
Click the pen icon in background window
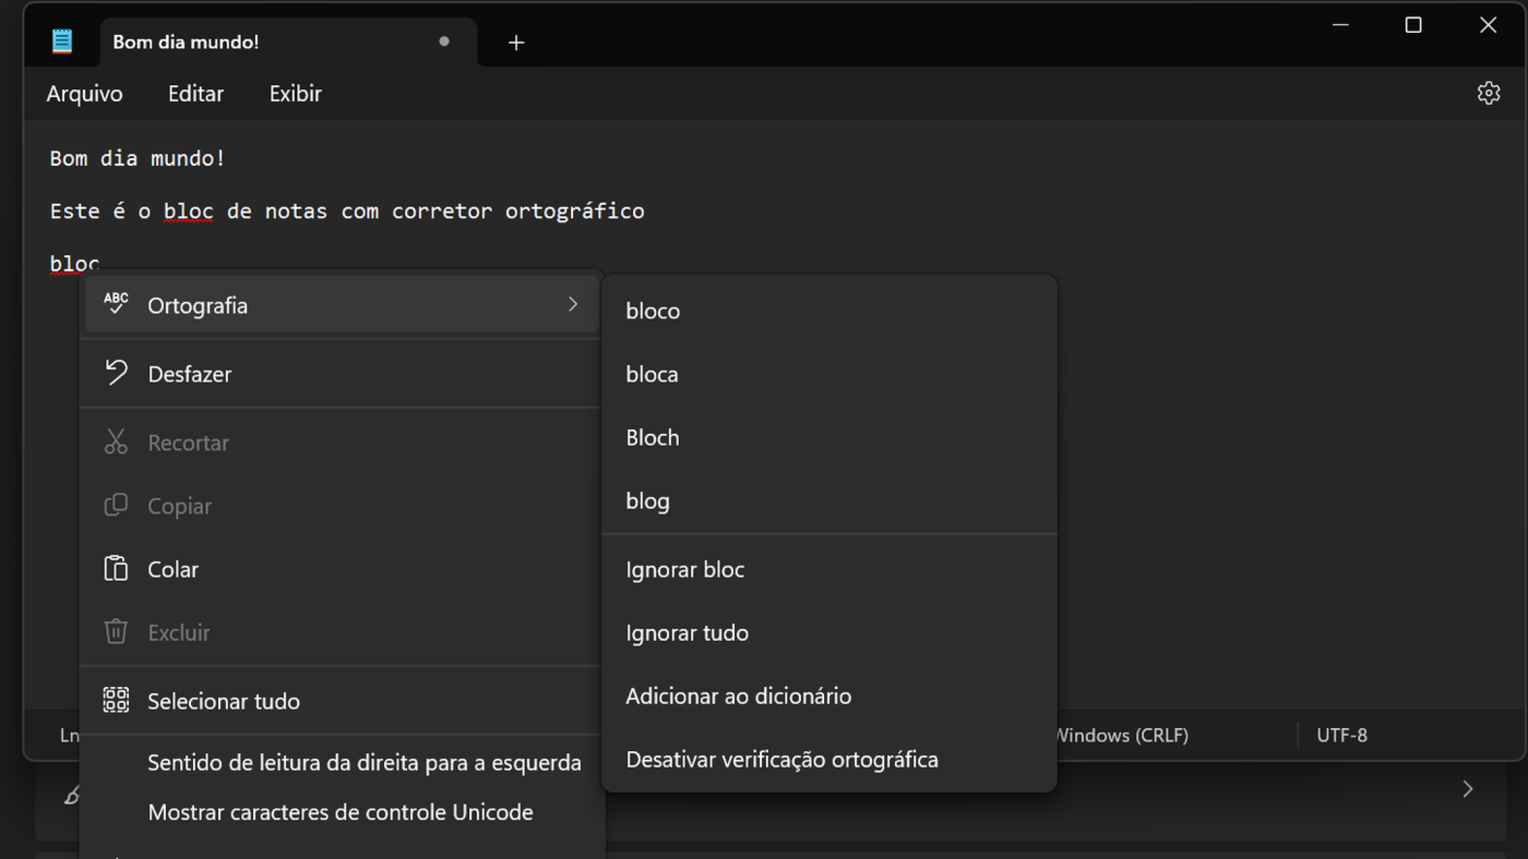(x=72, y=794)
